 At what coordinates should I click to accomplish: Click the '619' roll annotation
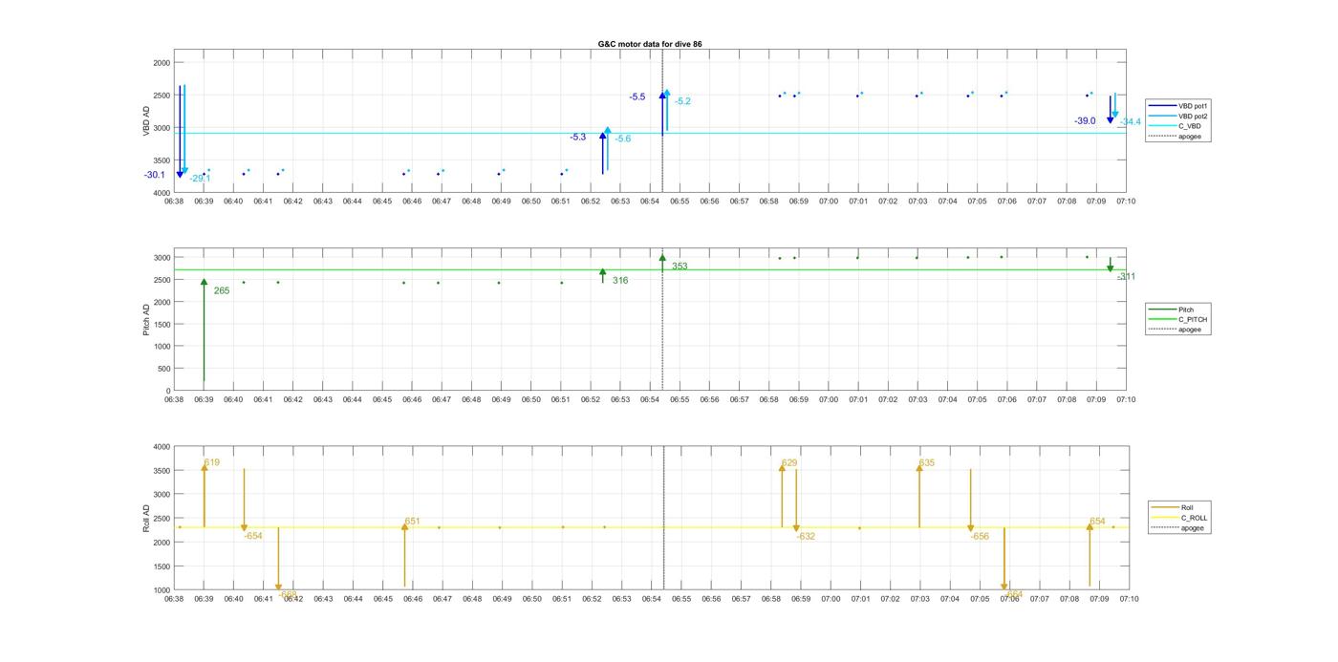212,463
